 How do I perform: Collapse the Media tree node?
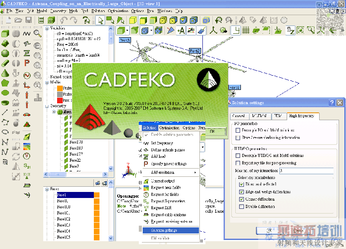coord(47,83)
